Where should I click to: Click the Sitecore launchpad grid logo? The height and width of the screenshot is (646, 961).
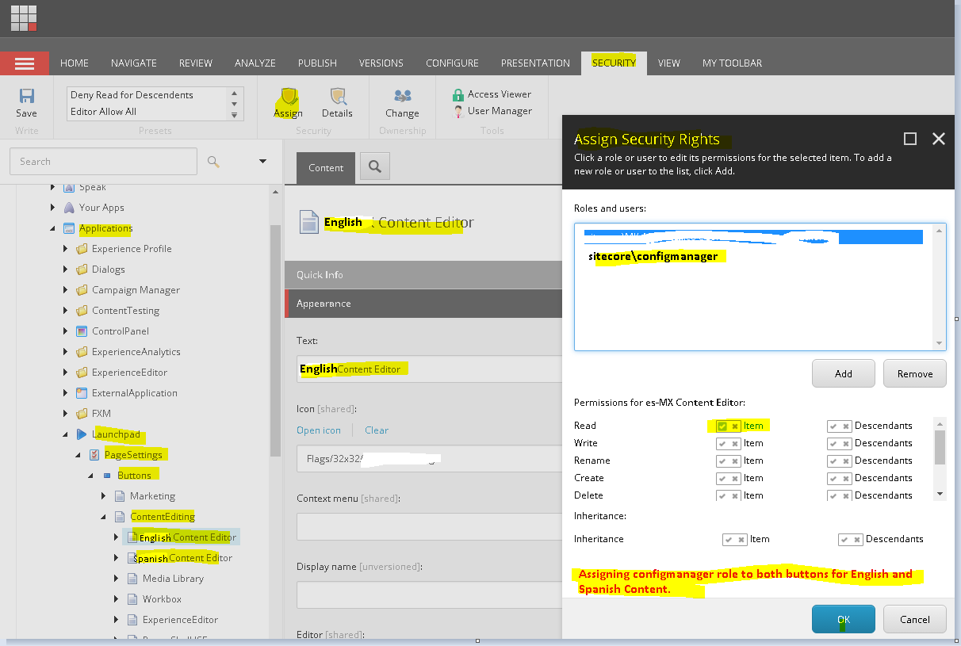click(x=24, y=17)
